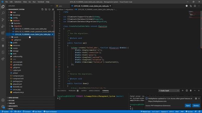202x113 pixels.
Task: Click Open button in Intelephense notification
Action: [188, 105]
